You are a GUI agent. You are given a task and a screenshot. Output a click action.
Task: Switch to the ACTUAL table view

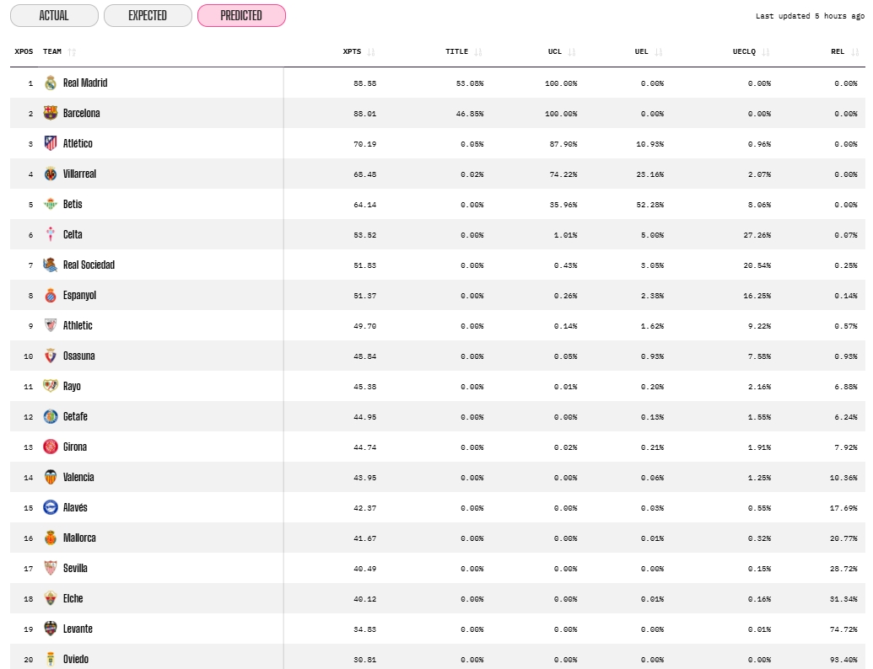[x=54, y=15]
